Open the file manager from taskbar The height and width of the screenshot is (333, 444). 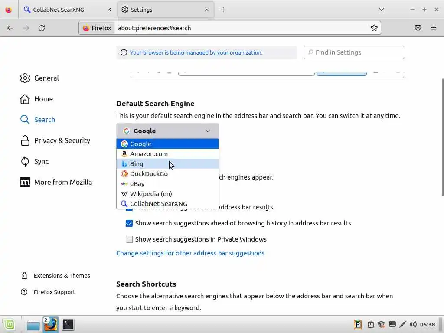tap(33, 324)
